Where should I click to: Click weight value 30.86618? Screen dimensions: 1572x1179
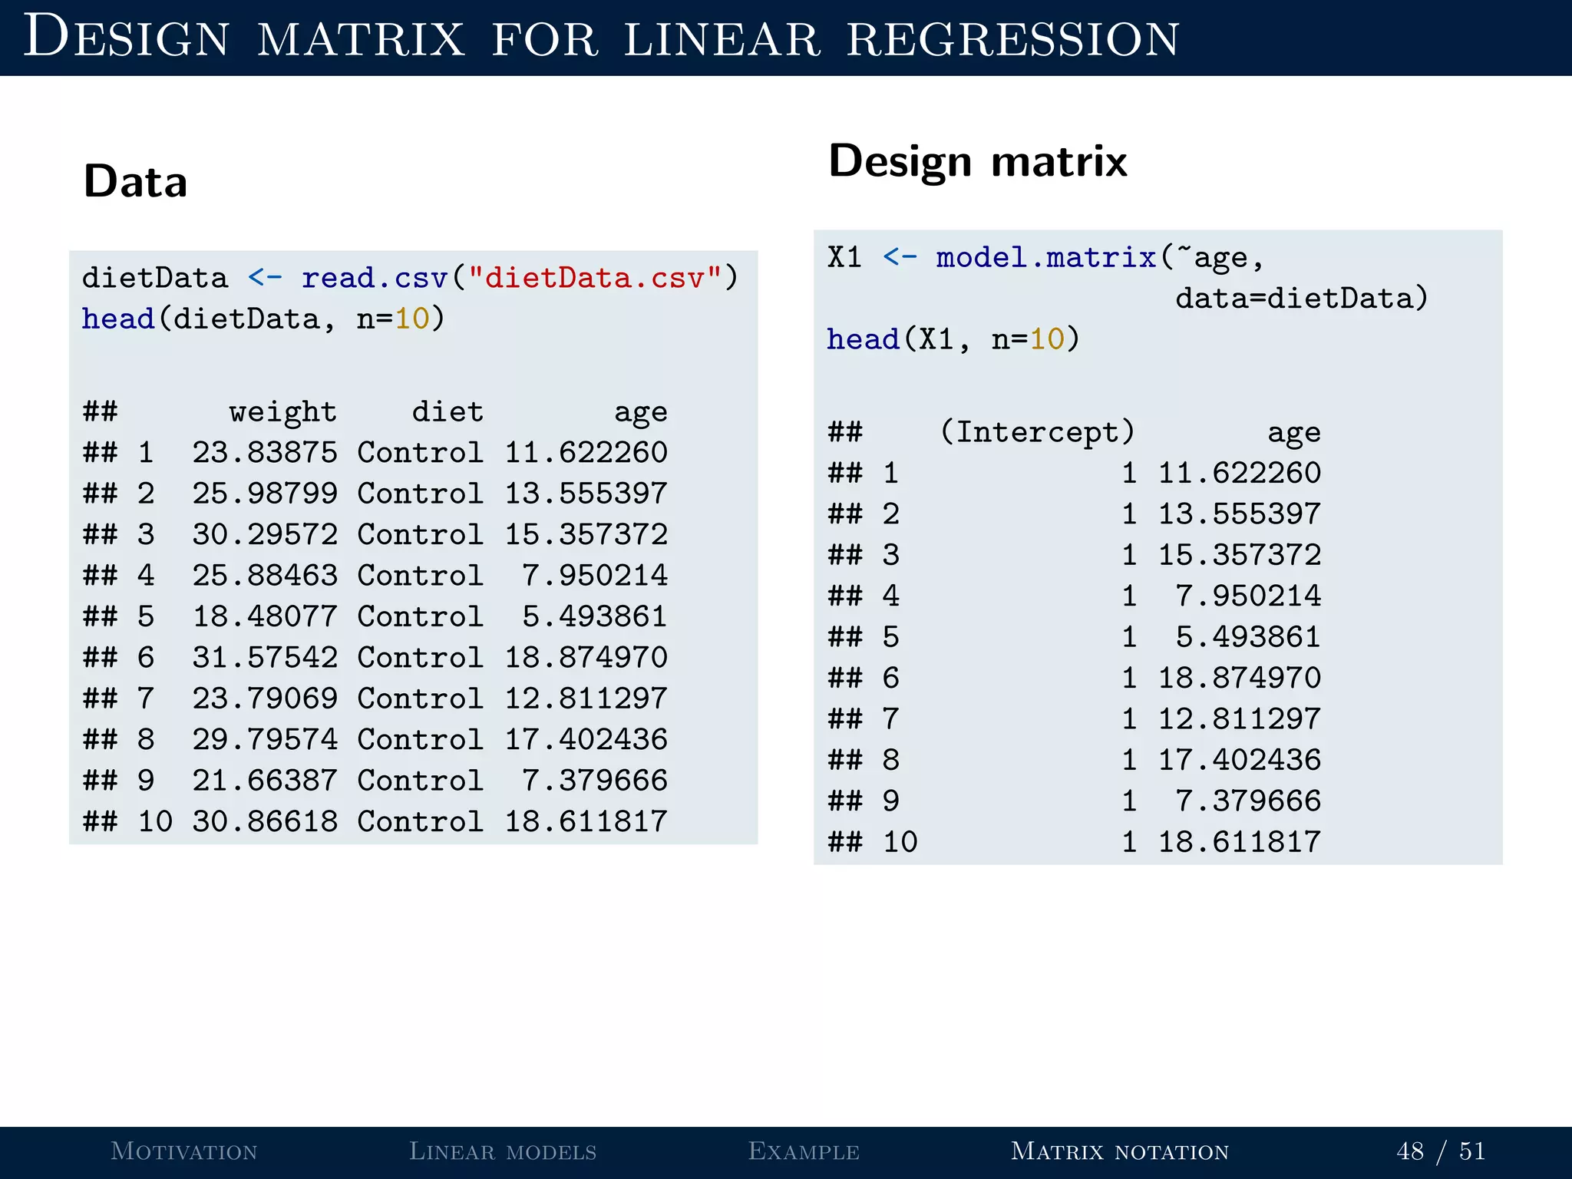click(x=265, y=822)
